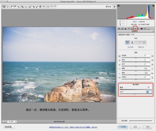The image size is (156, 131).
Task: Toggle highlight clipping warning on histogram
Action: (x=153, y=6)
